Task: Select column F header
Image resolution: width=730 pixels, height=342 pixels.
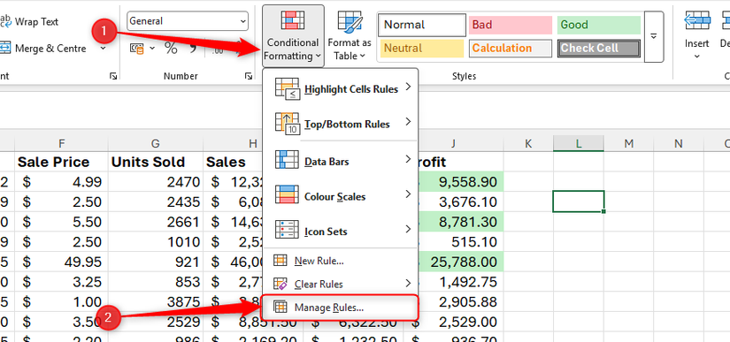Action: [61, 143]
